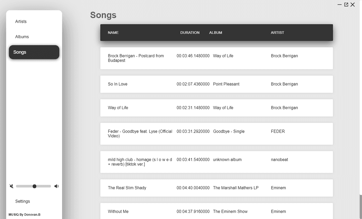Viewport: 362px width, 219px height.
Task: Play The Real Slim Shady
Action: pyautogui.click(x=216, y=188)
